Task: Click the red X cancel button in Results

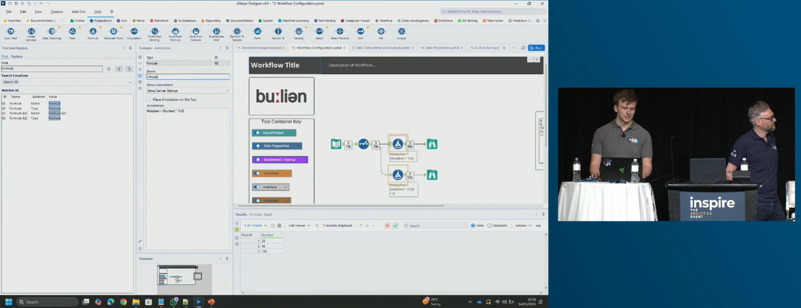Action: tap(387, 225)
